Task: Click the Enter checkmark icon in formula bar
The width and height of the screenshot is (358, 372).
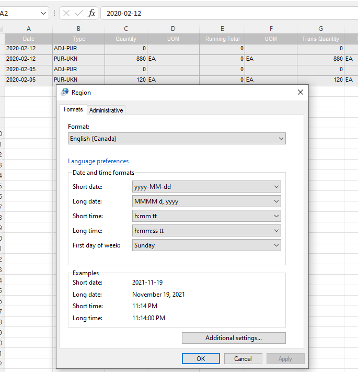Action: point(78,13)
